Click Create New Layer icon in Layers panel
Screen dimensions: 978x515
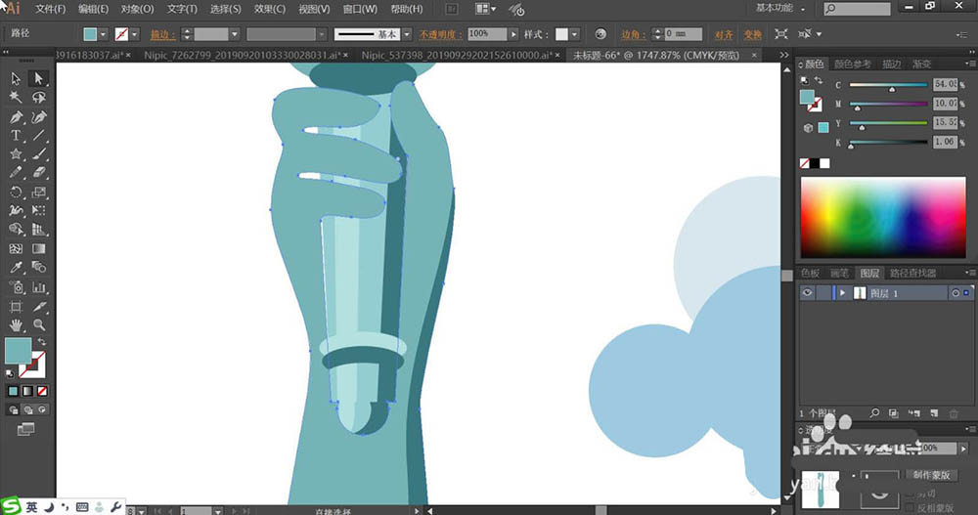click(934, 413)
